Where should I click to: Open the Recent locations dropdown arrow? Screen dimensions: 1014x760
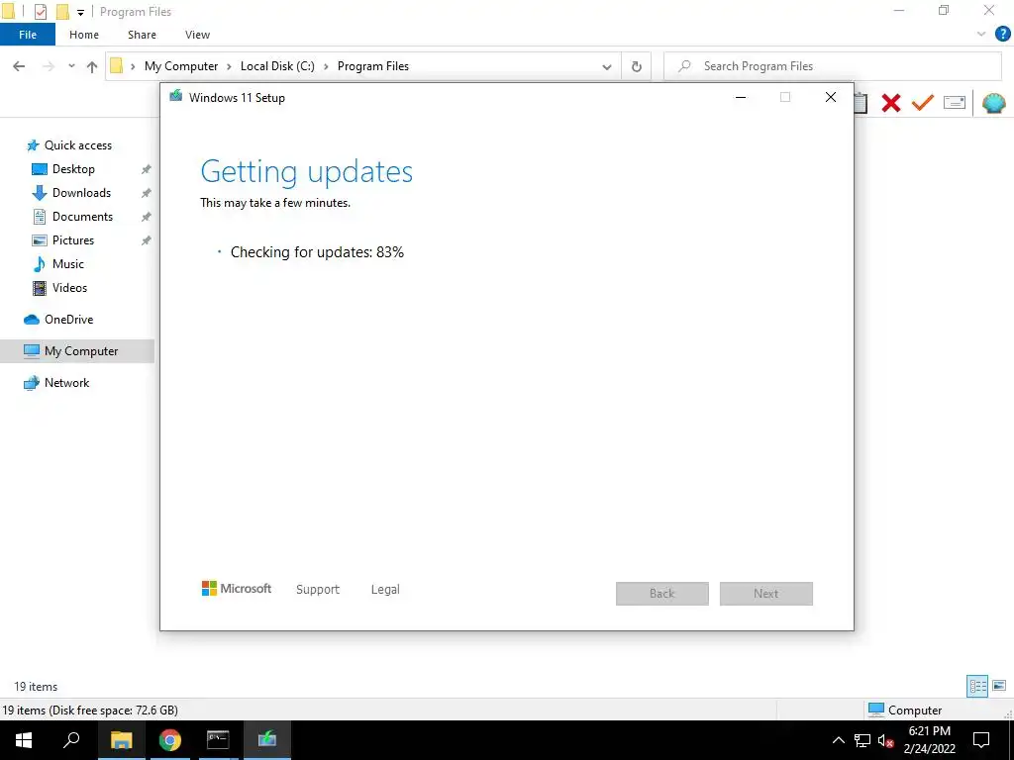tap(71, 66)
